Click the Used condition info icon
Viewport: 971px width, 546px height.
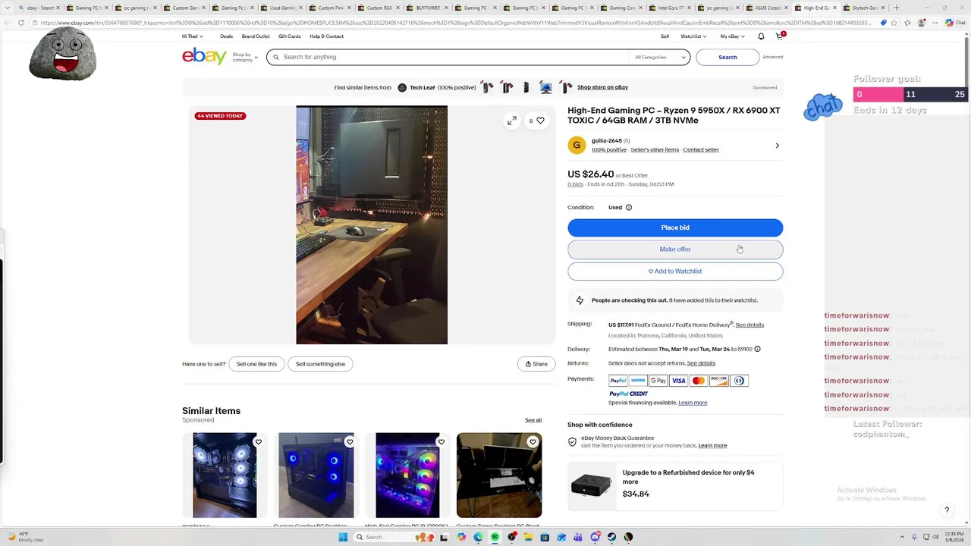click(628, 207)
